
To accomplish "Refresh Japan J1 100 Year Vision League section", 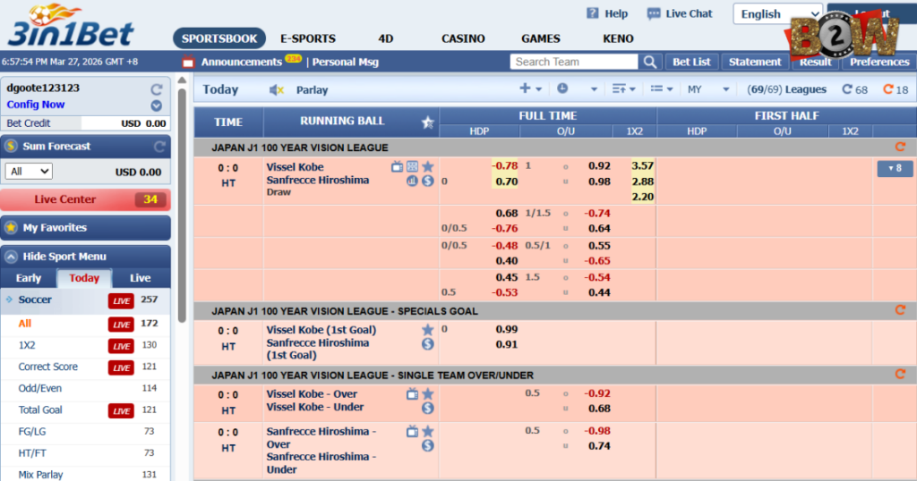I will tap(900, 148).
